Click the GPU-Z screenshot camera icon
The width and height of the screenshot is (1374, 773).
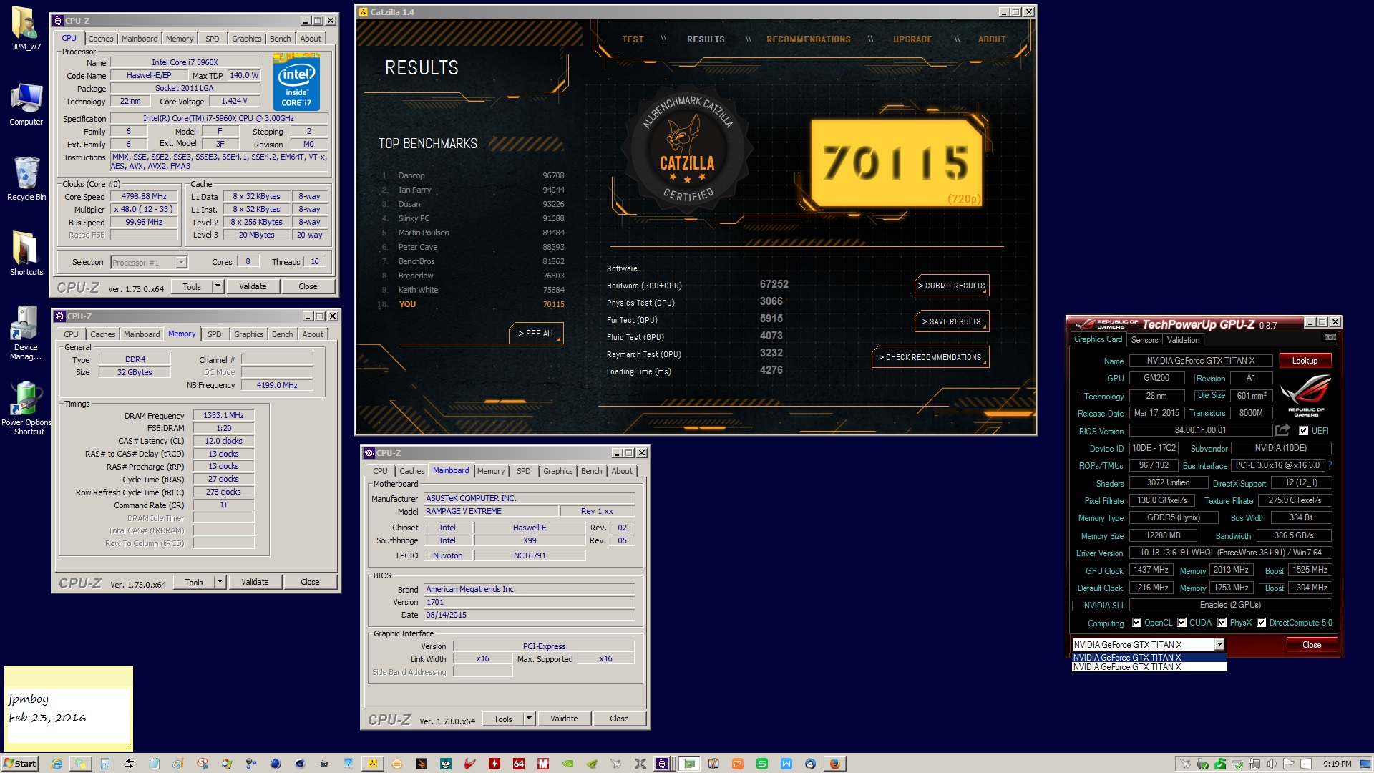coord(1330,337)
